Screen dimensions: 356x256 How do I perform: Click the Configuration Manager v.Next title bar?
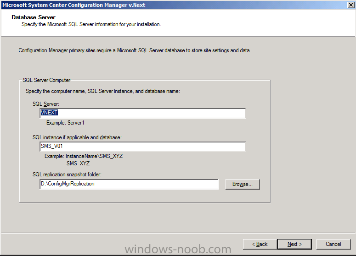click(x=74, y=5)
